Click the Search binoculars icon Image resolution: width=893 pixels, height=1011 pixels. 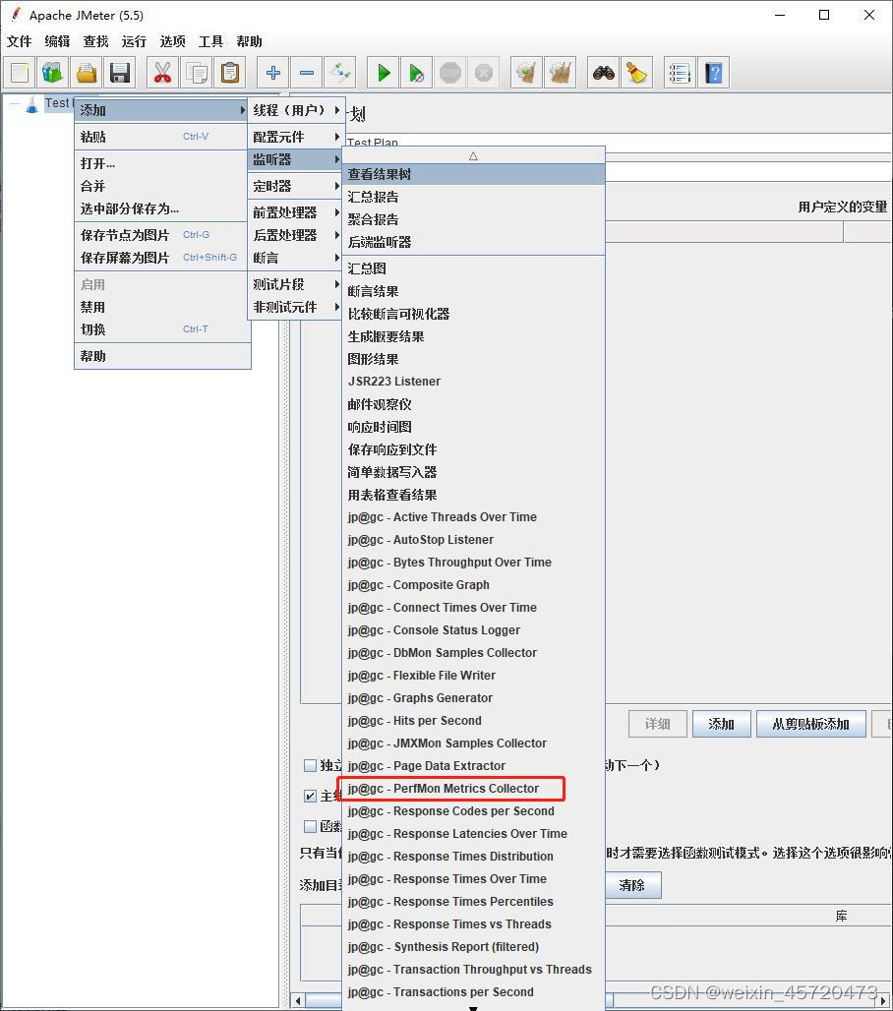[604, 72]
